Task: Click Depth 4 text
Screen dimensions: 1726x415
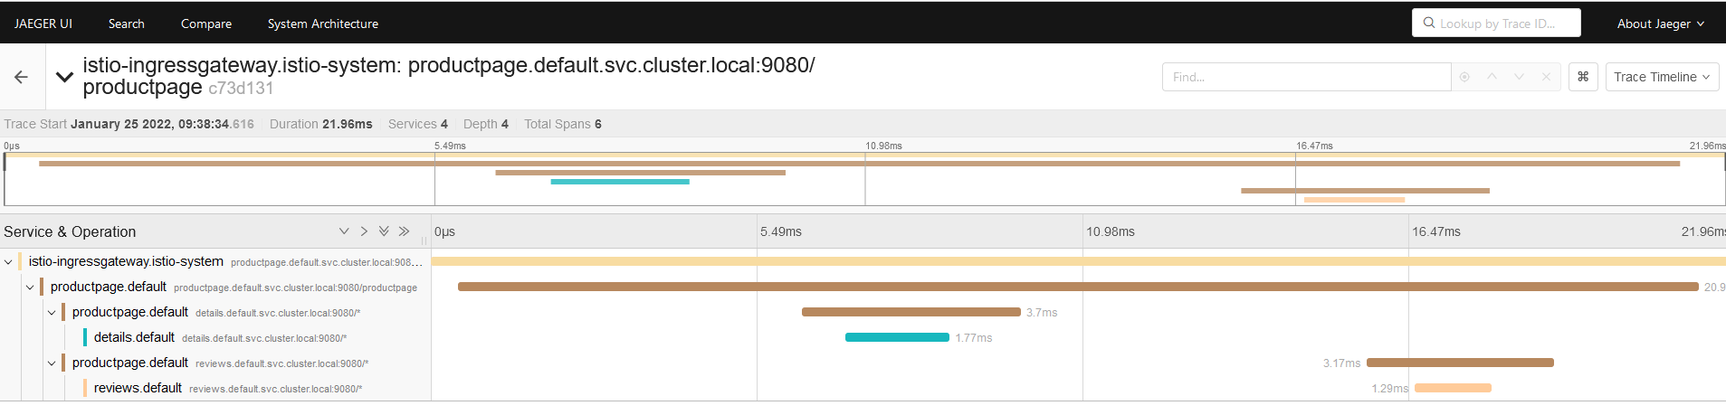Action: tap(486, 124)
